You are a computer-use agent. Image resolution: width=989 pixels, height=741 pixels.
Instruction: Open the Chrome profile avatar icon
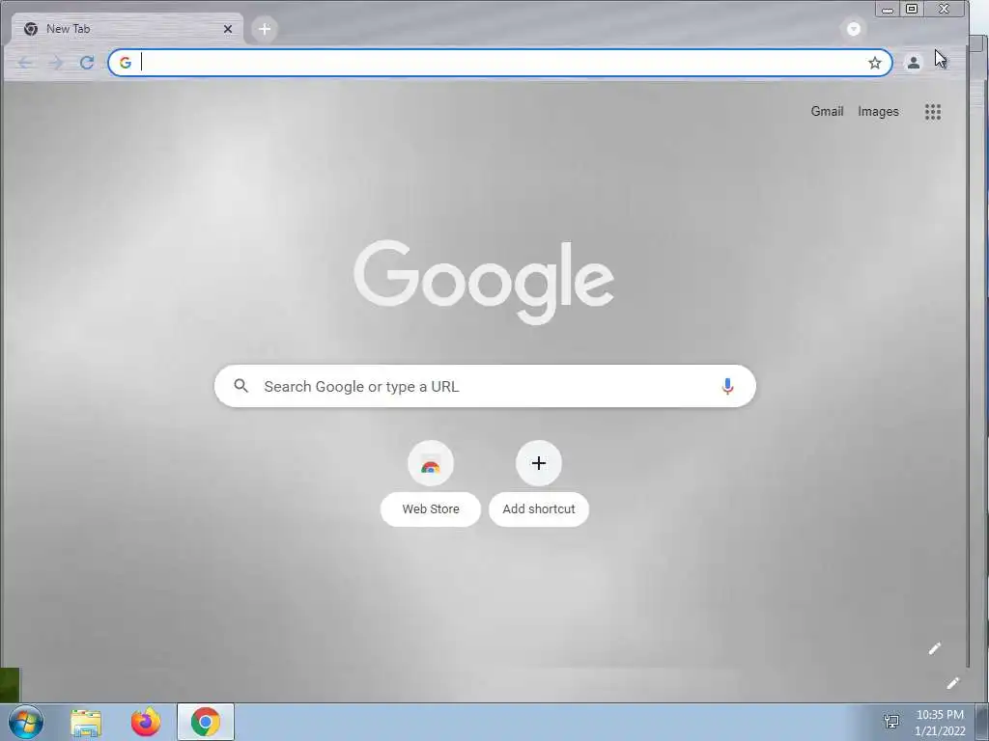[913, 63]
